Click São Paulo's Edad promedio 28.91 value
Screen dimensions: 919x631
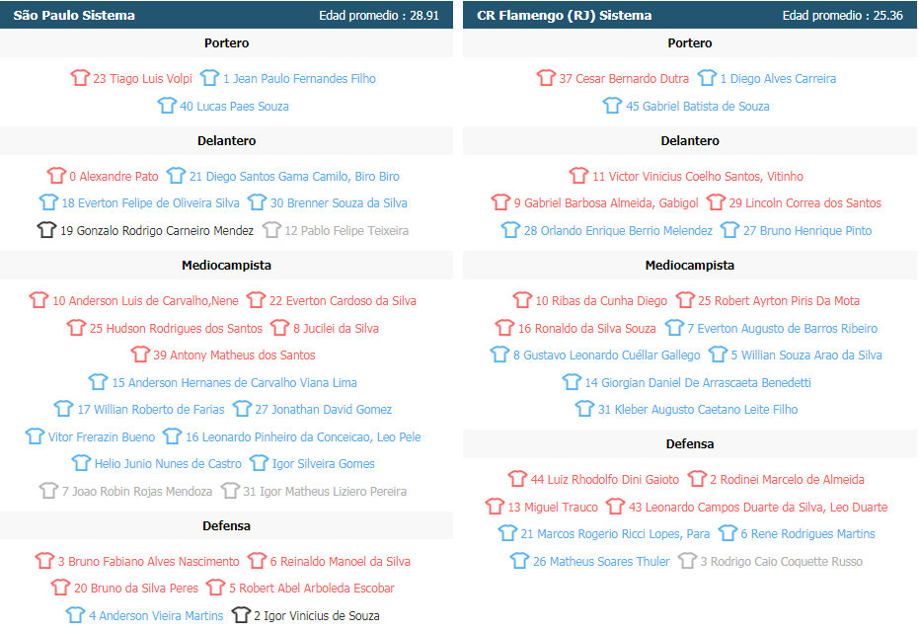(x=424, y=15)
